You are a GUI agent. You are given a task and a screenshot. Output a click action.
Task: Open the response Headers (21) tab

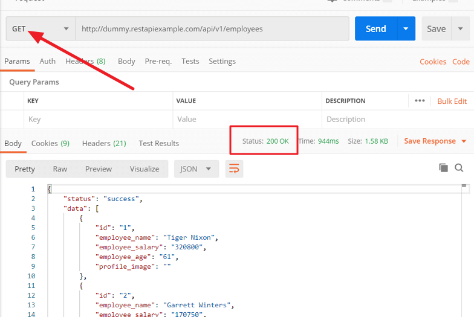click(104, 144)
